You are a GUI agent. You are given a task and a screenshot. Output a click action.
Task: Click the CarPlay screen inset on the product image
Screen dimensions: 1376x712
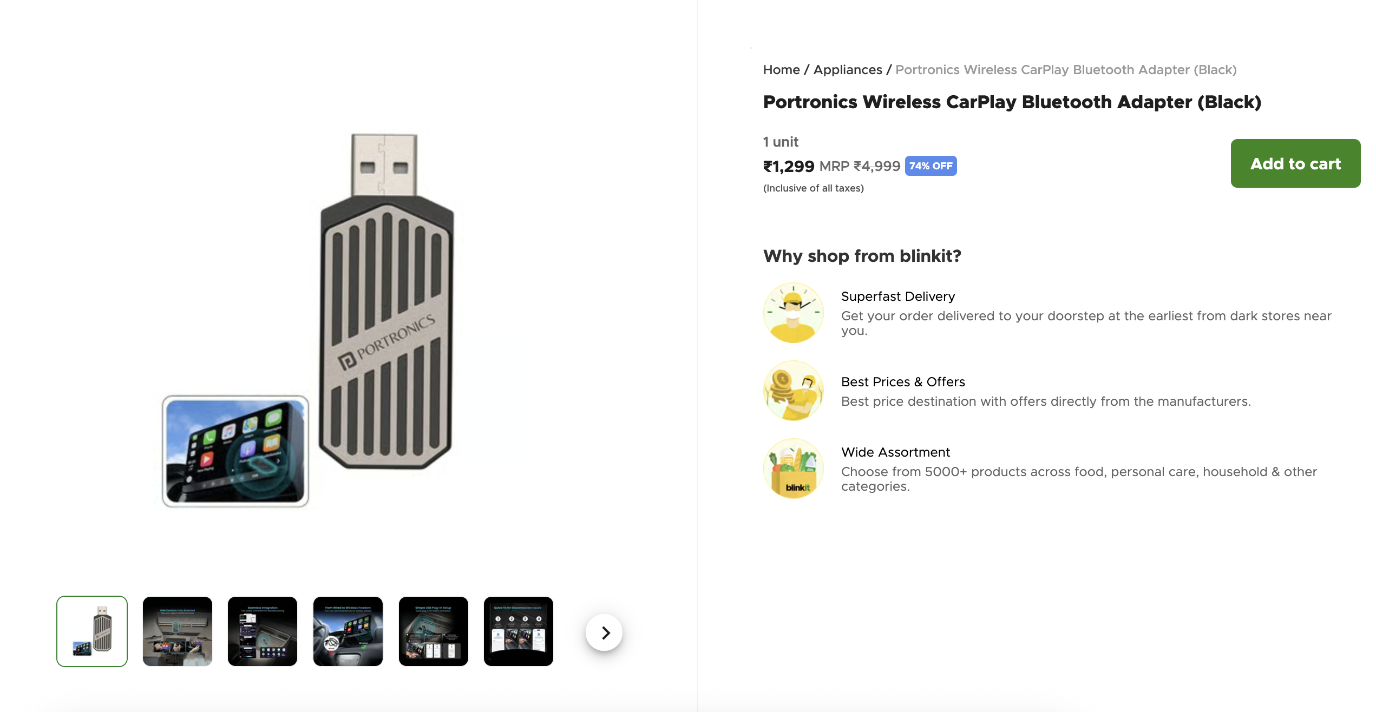tap(235, 451)
